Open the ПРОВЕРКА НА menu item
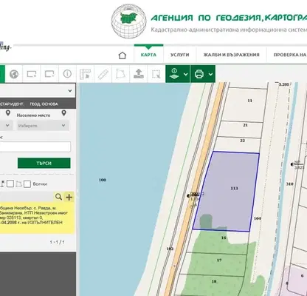The height and width of the screenshot is (296, 307). [290, 55]
